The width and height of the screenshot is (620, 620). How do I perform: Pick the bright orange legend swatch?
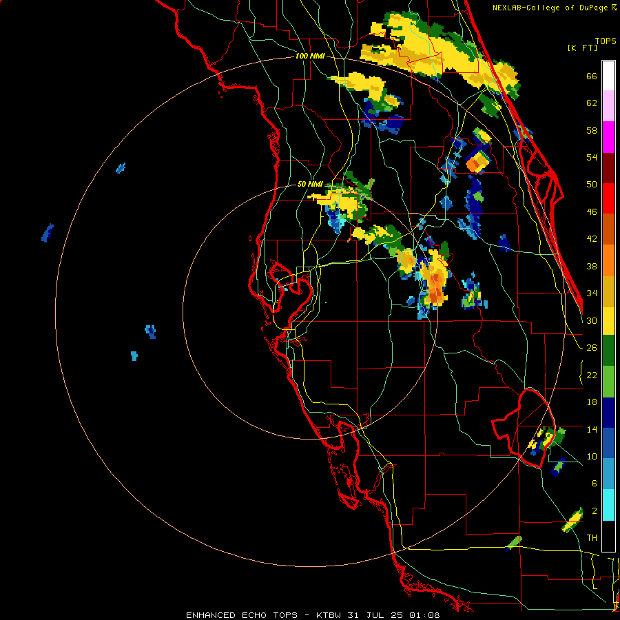pos(608,260)
